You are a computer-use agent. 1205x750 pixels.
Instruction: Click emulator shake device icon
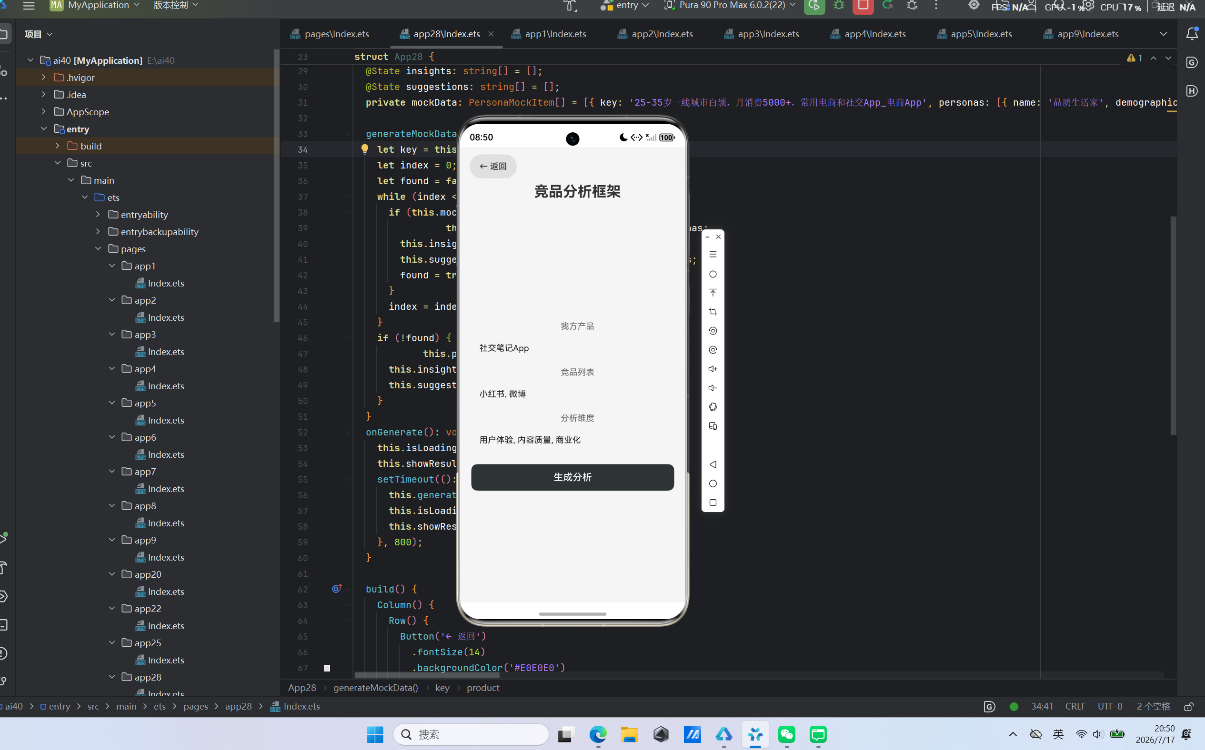pos(713,407)
